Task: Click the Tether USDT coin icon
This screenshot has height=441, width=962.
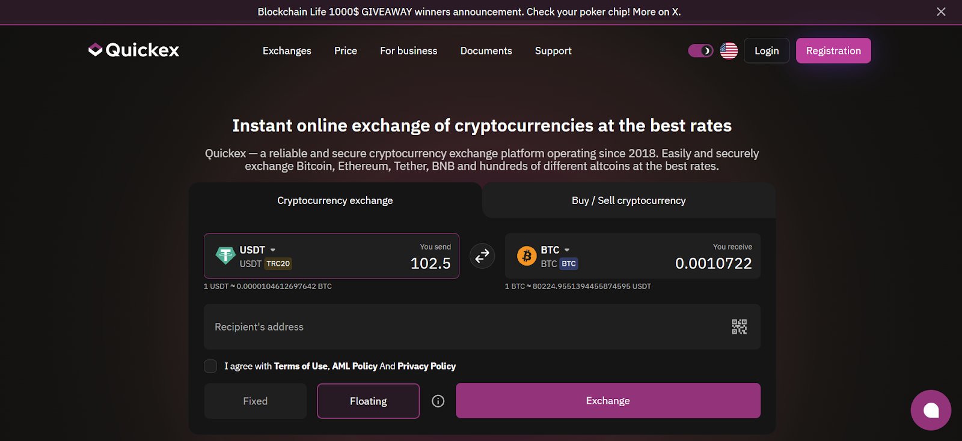Action: tap(225, 256)
